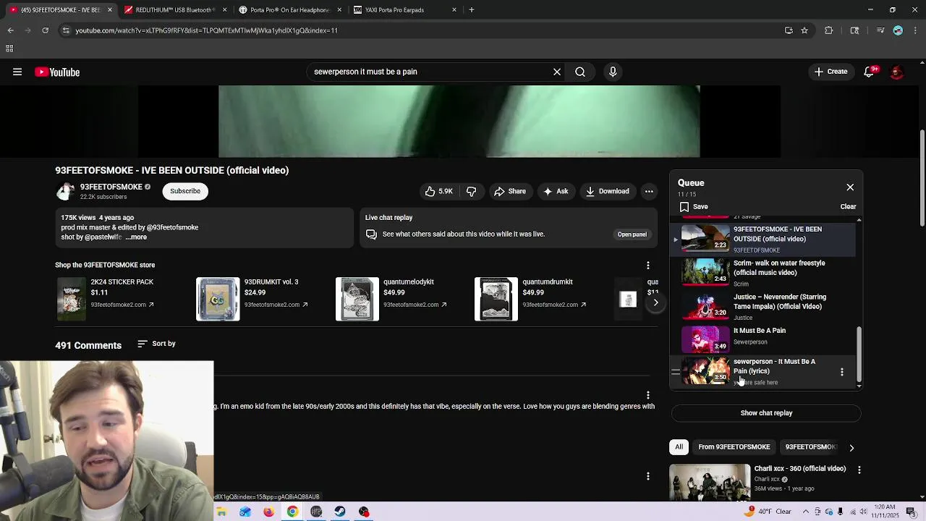Expand the description with ...more

point(136,237)
